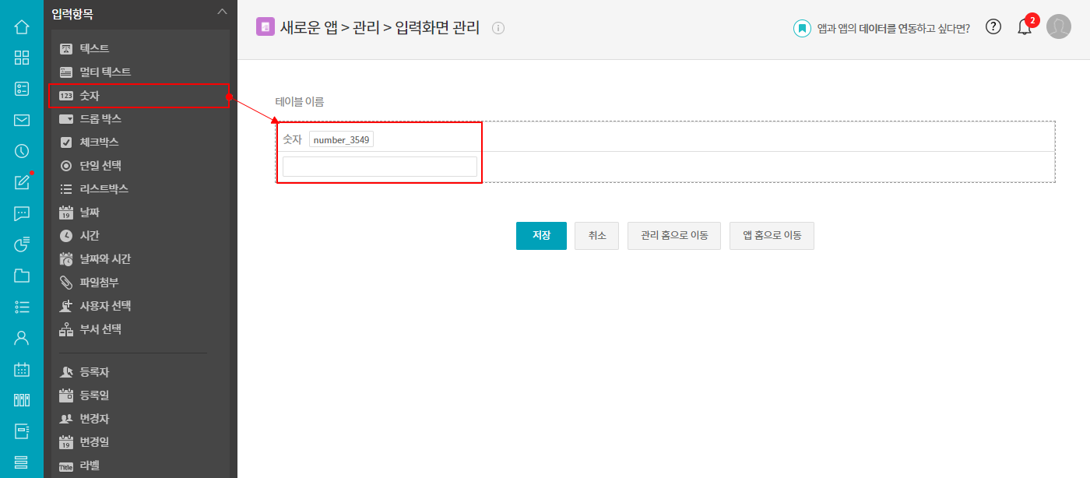The width and height of the screenshot is (1090, 478).
Task: Click the home icon in left sidebar
Action: (x=22, y=26)
